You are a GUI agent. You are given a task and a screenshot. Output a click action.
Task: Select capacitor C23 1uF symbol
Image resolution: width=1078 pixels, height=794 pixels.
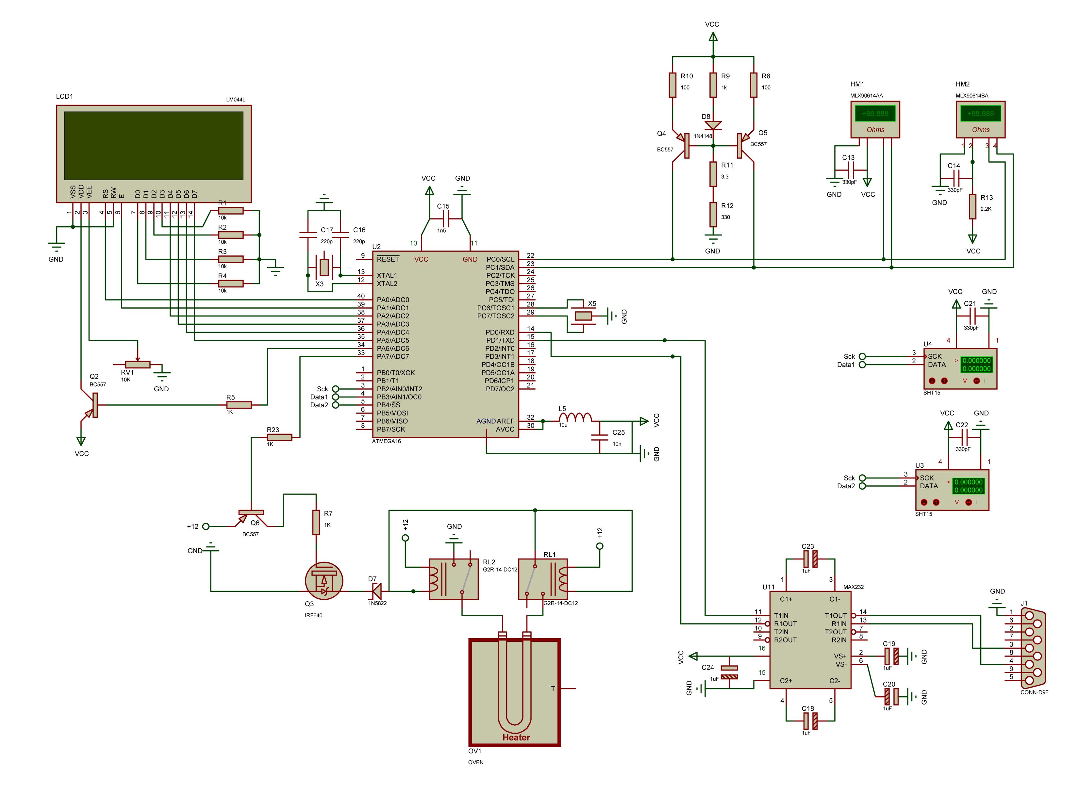(x=810, y=559)
